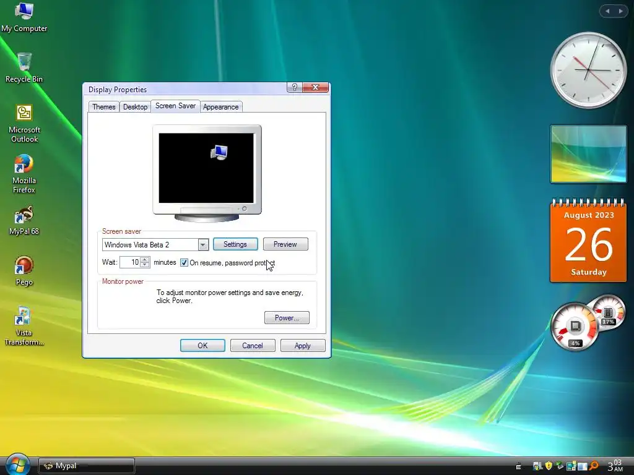Click the keyboard icon in the taskbar
The width and height of the screenshot is (634, 475).
click(518, 466)
